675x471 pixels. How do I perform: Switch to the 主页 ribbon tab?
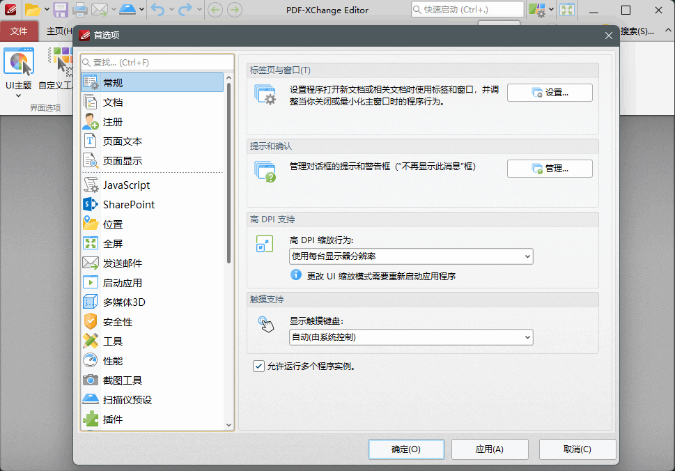[59, 31]
